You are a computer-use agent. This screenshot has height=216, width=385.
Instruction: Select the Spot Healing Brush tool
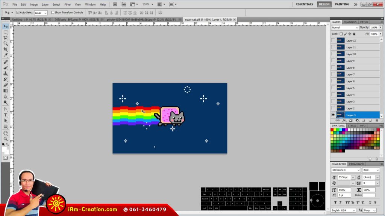[x=6, y=62]
